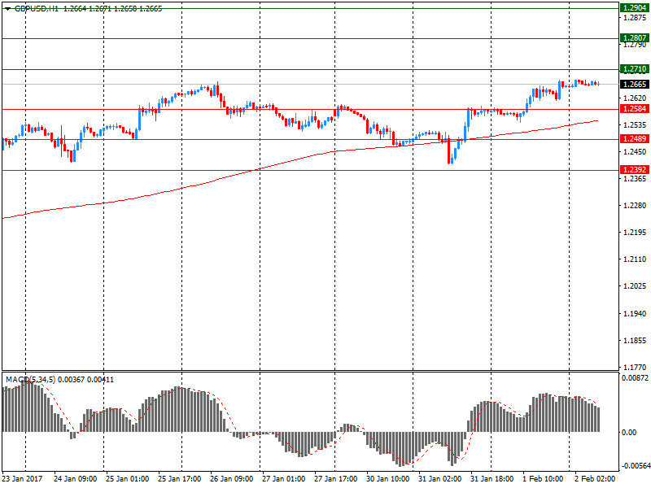Image resolution: width=651 pixels, height=488 pixels.
Task: Click the MACD scale value 0.00872
Action: 635,378
